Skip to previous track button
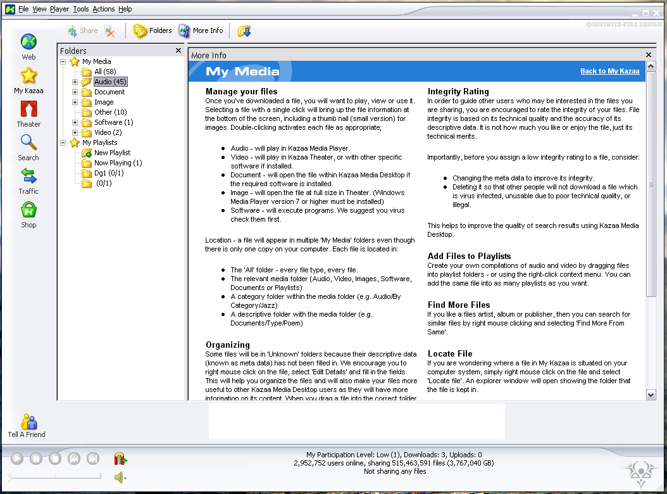The height and width of the screenshot is (494, 667). (x=74, y=459)
